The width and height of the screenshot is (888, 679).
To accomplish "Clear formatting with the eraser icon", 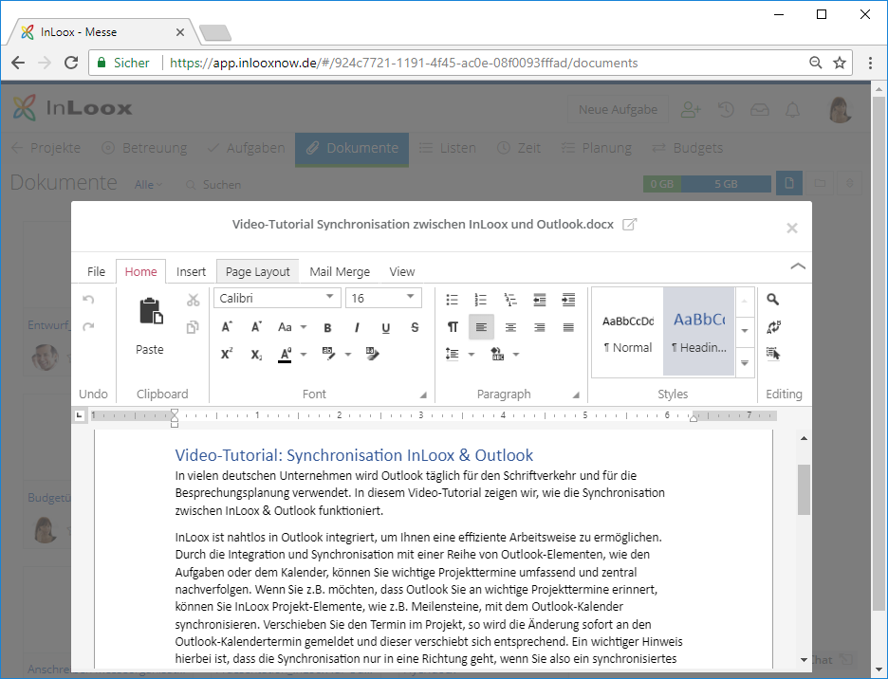I will (x=373, y=354).
